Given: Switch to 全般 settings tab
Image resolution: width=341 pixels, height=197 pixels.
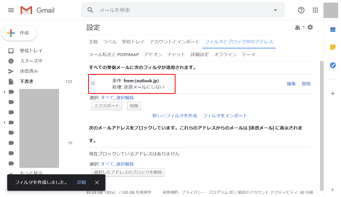Looking at the screenshot, I should point(94,42).
